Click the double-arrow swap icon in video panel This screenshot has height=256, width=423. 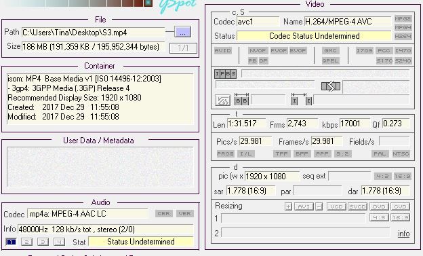(331, 86)
